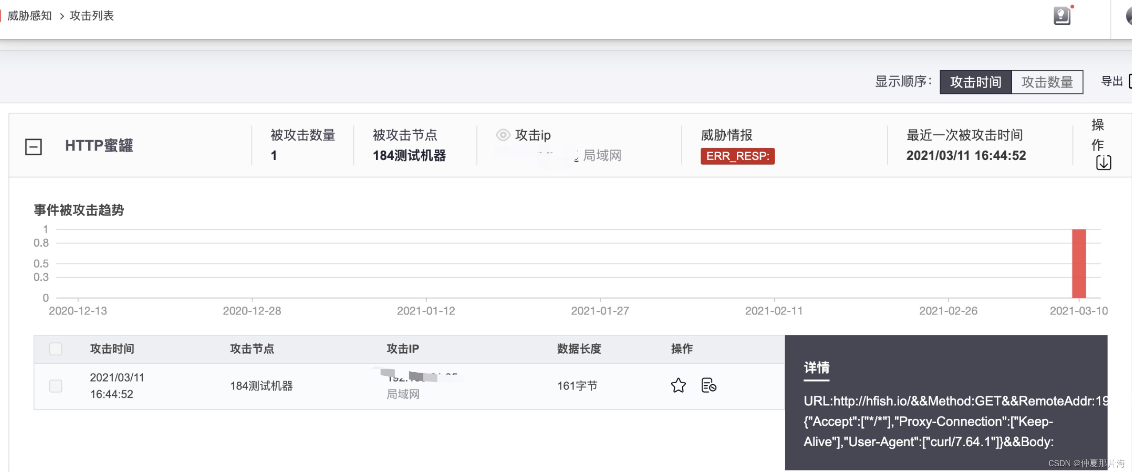
Task: Check the 2021/03/11 attack row checkbox
Action: [56, 385]
